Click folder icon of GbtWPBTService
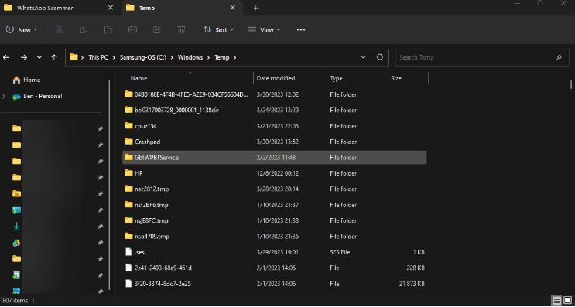The height and width of the screenshot is (307, 575). pyautogui.click(x=128, y=157)
